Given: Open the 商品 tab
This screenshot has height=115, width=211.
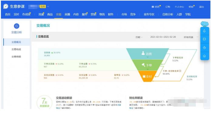Looking at the screenshot, I should click(50, 14).
